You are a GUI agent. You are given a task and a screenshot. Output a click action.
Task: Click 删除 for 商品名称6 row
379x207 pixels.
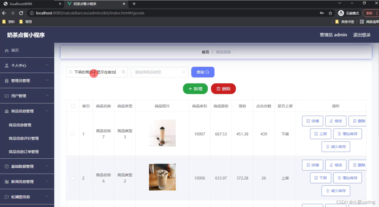[358, 165]
